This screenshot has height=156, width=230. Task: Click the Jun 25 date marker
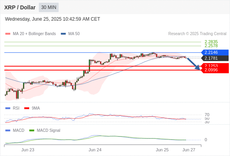point(162,150)
